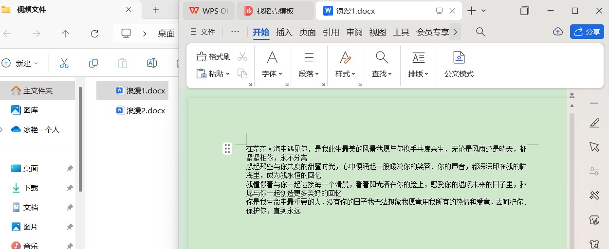Open the clipboard group dialog launcher
Screen dimensions: 609x249
[x=251, y=84]
